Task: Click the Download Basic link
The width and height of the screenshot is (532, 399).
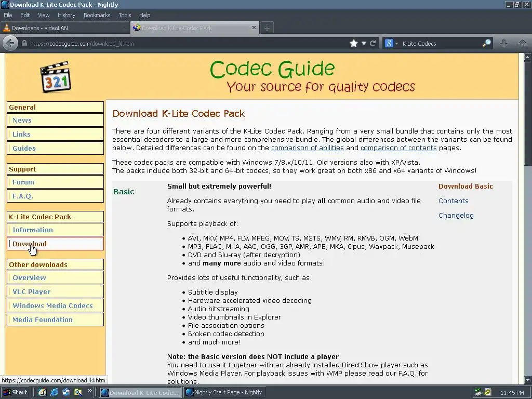Action: [465, 187]
